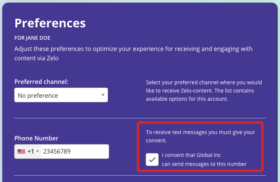Click the 'FOR JANE DOE' subtitle
The width and height of the screenshot is (280, 182).
pos(32,38)
